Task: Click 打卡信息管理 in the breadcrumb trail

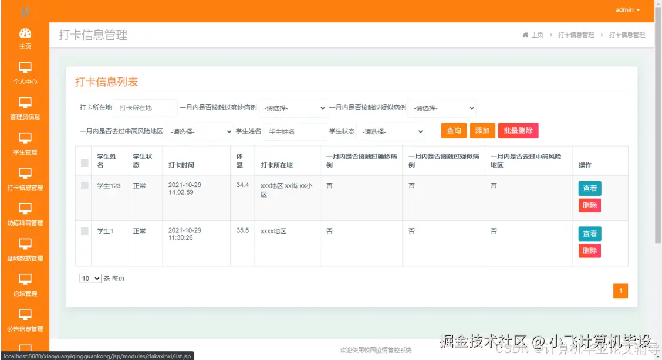Action: click(x=575, y=35)
